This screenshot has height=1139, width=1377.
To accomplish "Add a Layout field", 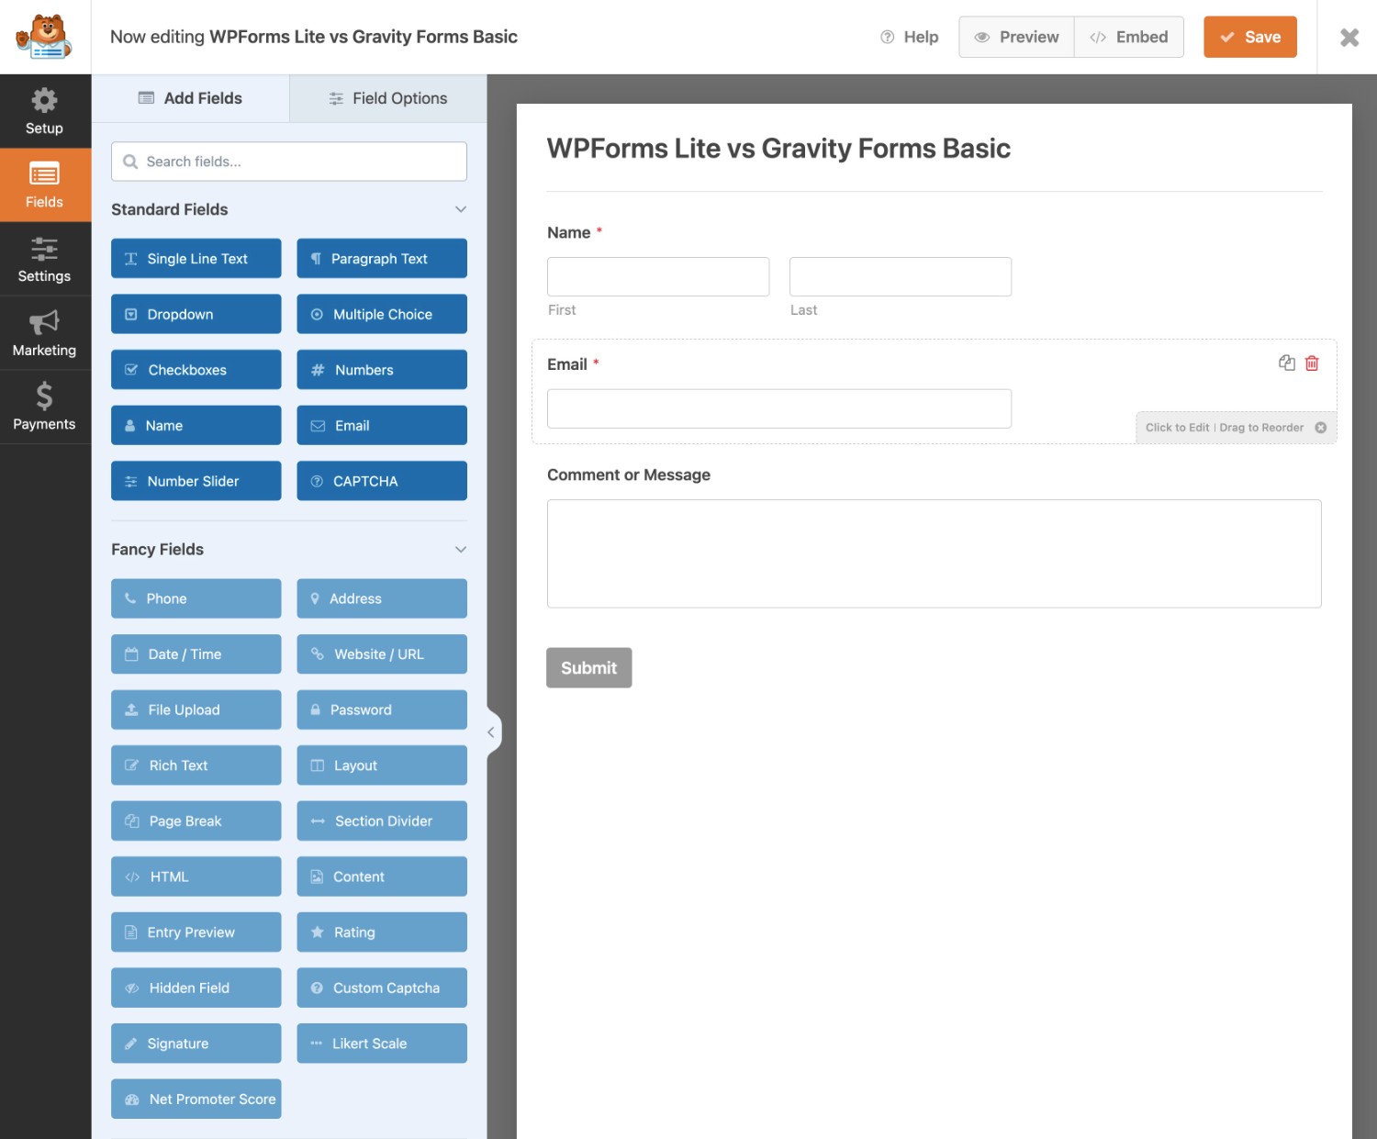I will (382, 765).
